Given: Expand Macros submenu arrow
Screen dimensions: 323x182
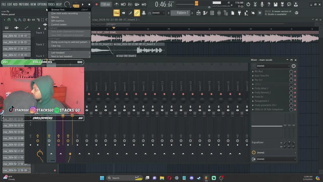Looking at the screenshot, I should [x=89, y=17].
